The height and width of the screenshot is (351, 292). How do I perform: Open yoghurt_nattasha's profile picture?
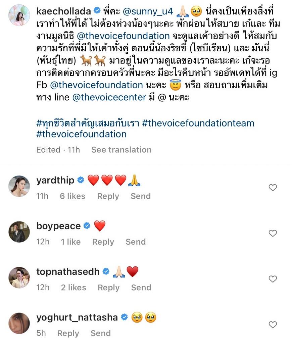(19, 323)
